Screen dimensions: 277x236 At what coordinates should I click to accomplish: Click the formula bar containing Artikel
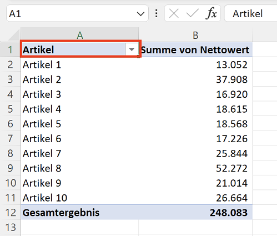click(x=250, y=13)
